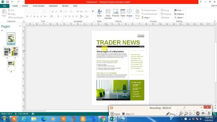Image resolution: width=217 pixels, height=122 pixels.
Task: Select the Draw Text Box tool
Action: pos(108,14)
